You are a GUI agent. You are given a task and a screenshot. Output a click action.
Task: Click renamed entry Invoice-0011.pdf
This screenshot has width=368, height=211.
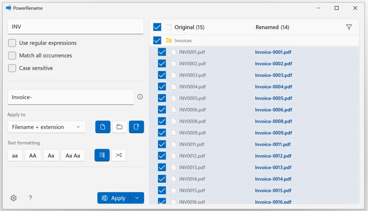[x=273, y=144]
